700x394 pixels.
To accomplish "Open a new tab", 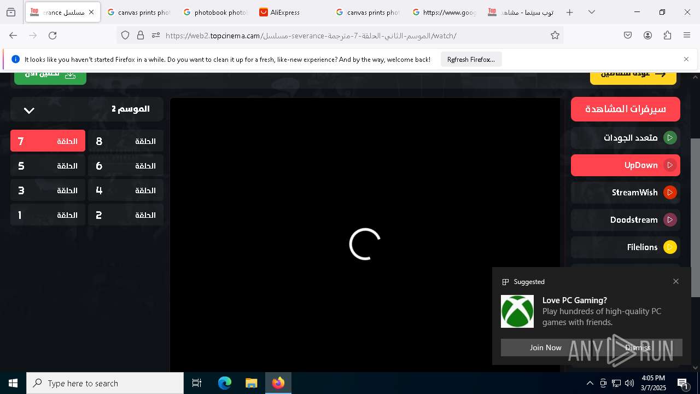I will click(x=569, y=12).
